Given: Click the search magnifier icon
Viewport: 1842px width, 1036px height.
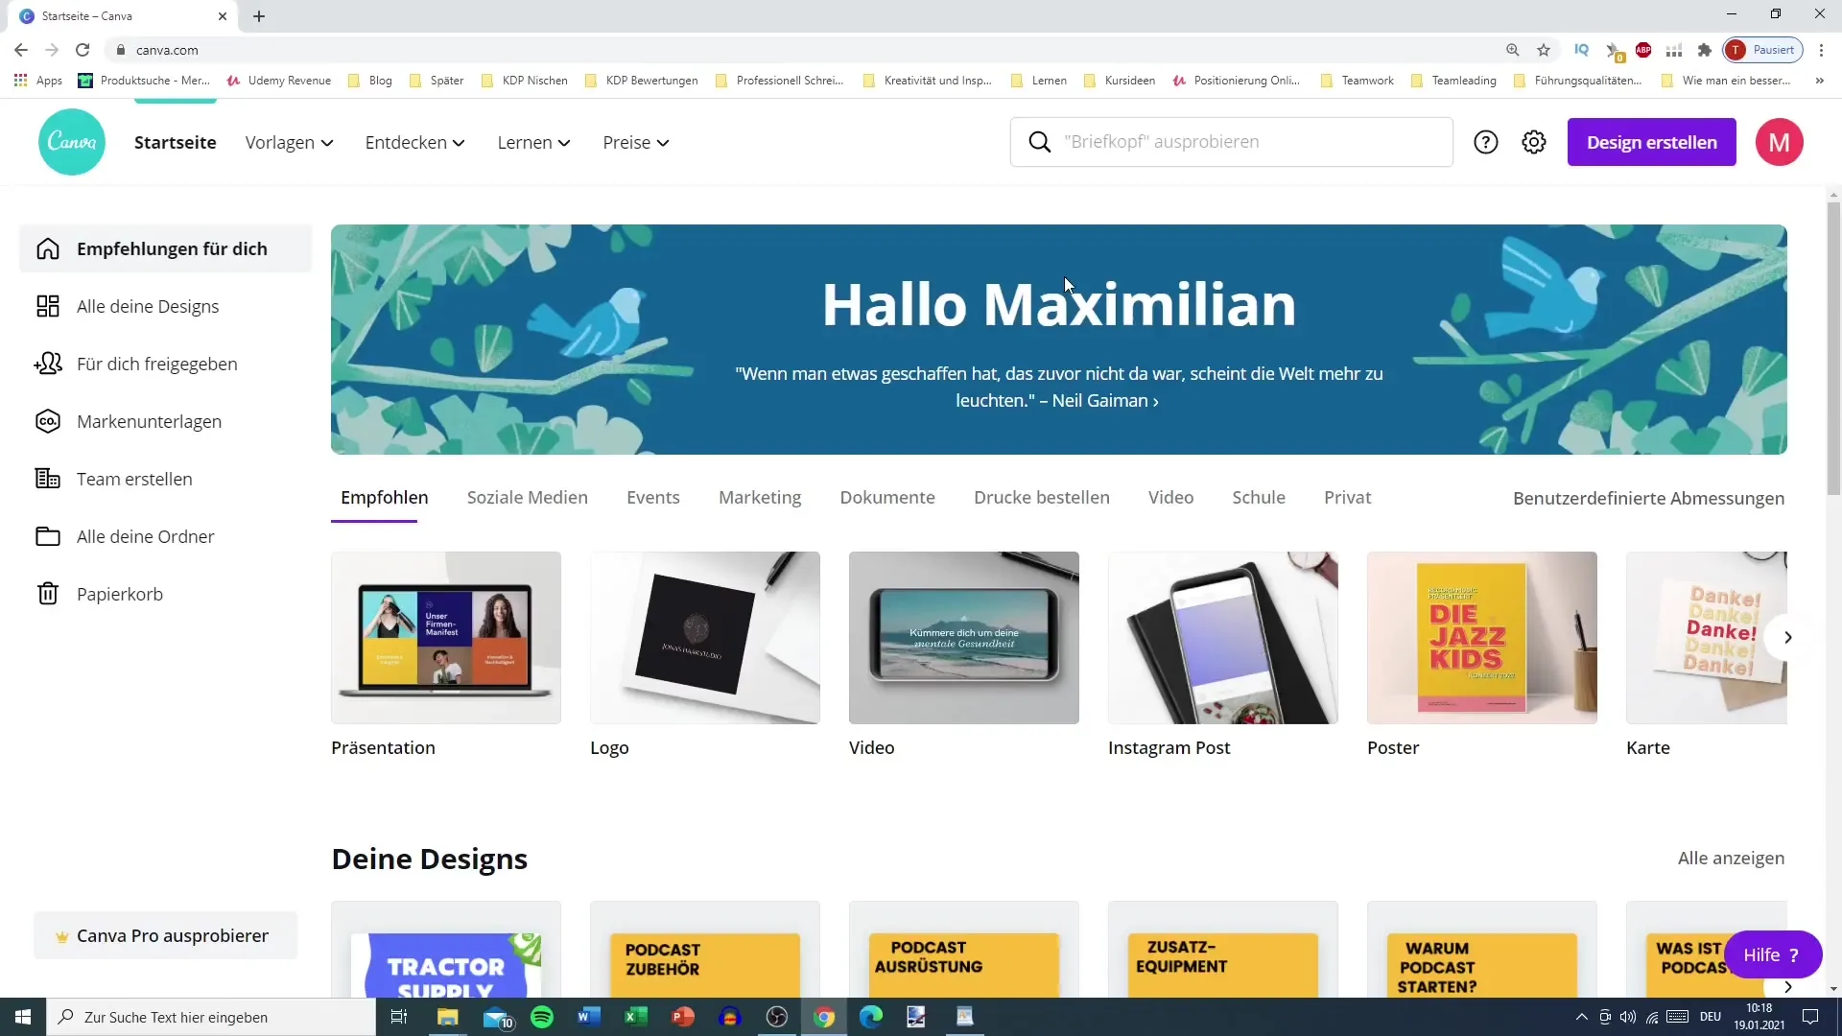Looking at the screenshot, I should coord(1039,142).
